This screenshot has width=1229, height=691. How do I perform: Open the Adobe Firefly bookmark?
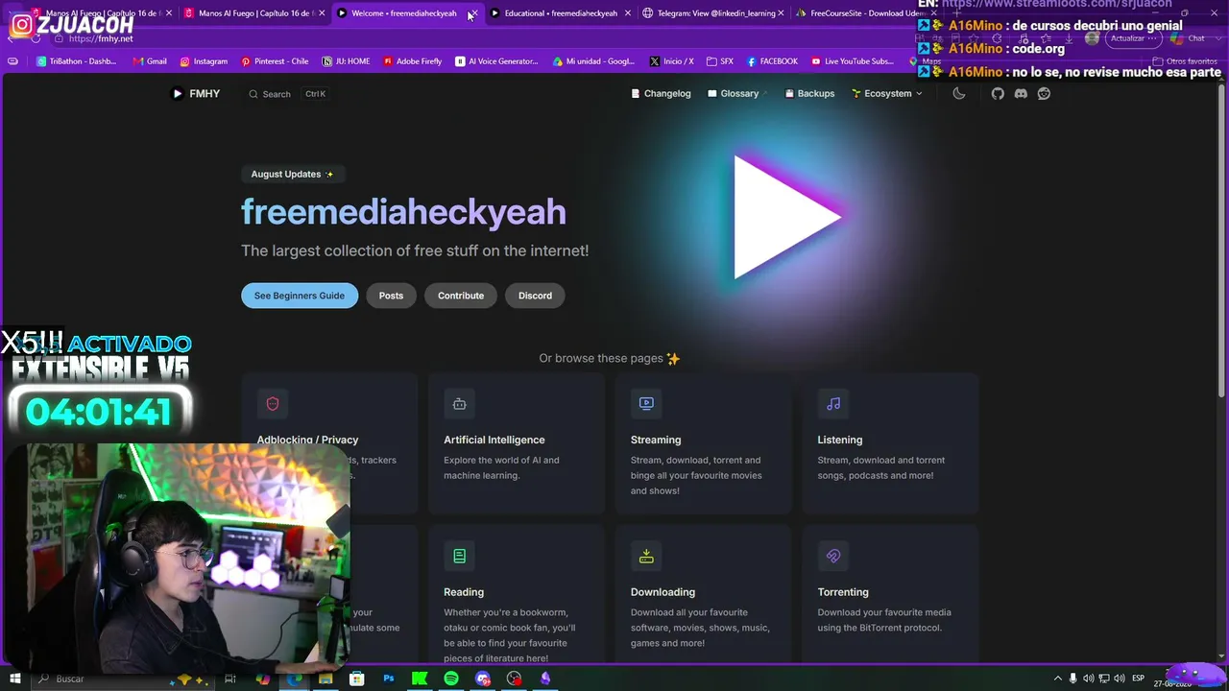pos(412,61)
